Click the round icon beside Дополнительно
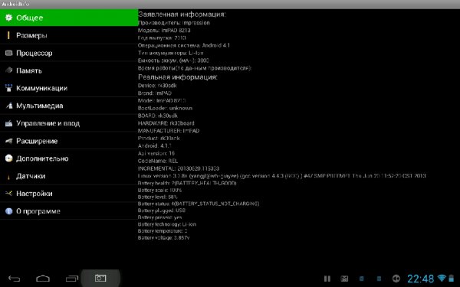Screen dimensions: 460x287 pos(8,158)
